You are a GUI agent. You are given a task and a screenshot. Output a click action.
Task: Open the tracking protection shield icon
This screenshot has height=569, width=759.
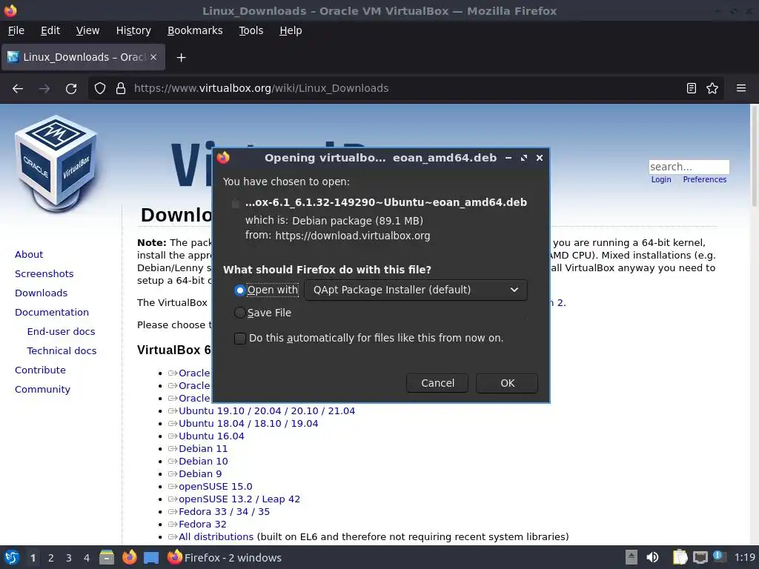100,88
